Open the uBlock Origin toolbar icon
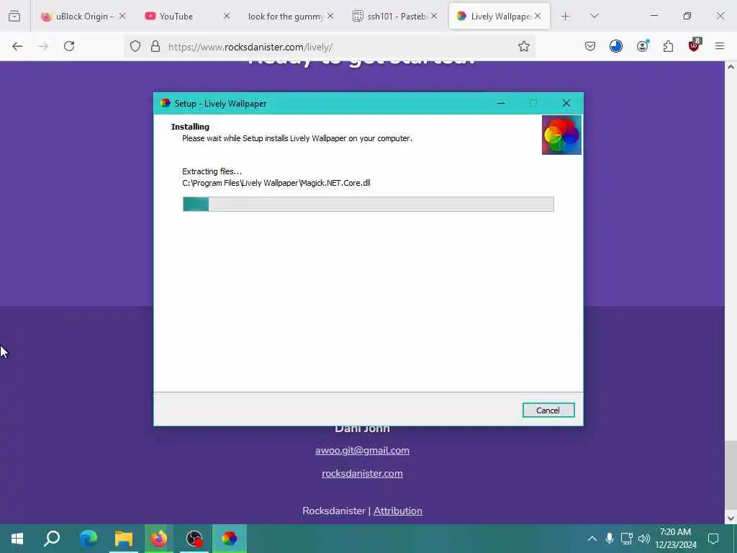Viewport: 737px width, 553px height. coord(695,45)
